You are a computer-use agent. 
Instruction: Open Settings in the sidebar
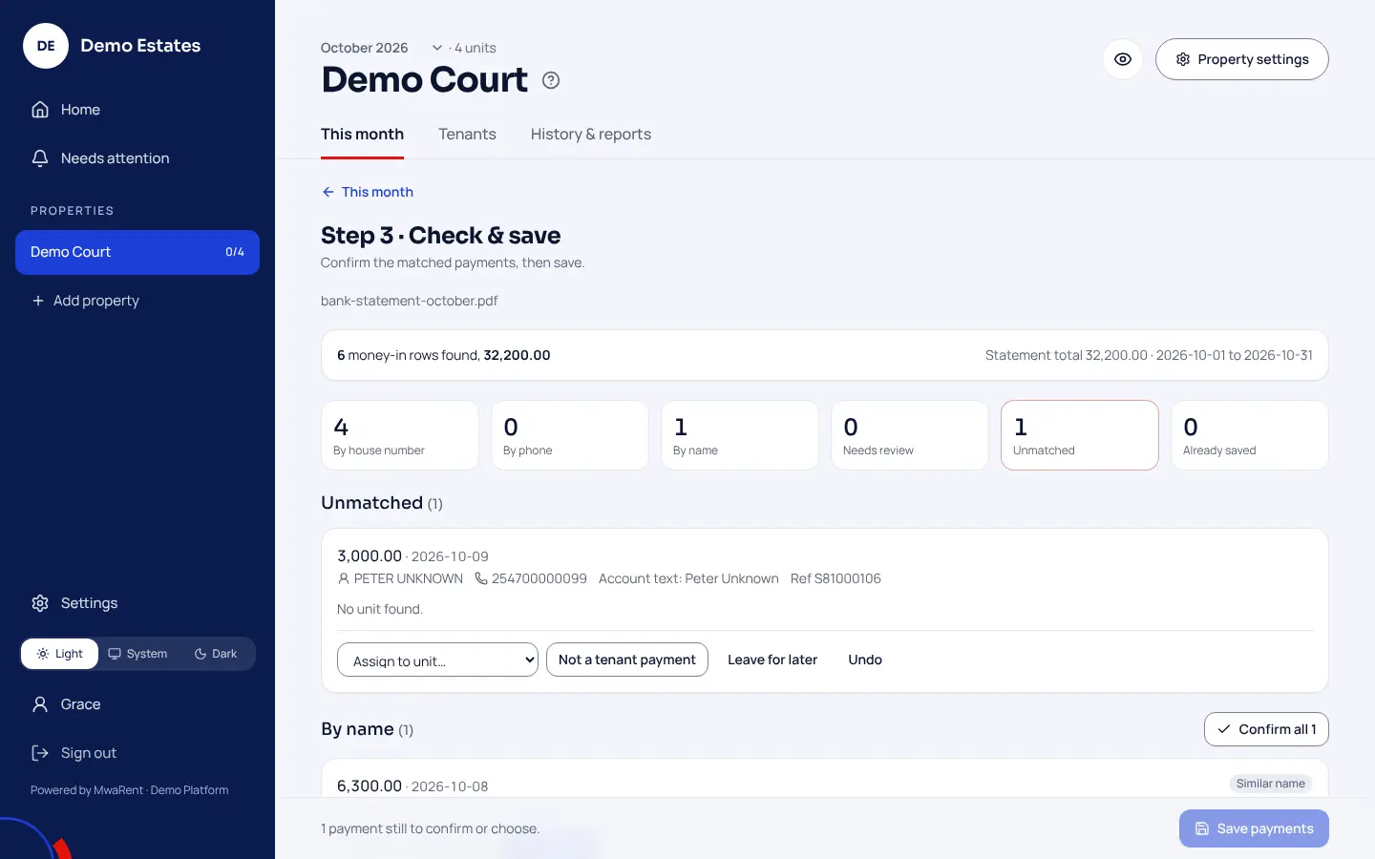[137, 603]
